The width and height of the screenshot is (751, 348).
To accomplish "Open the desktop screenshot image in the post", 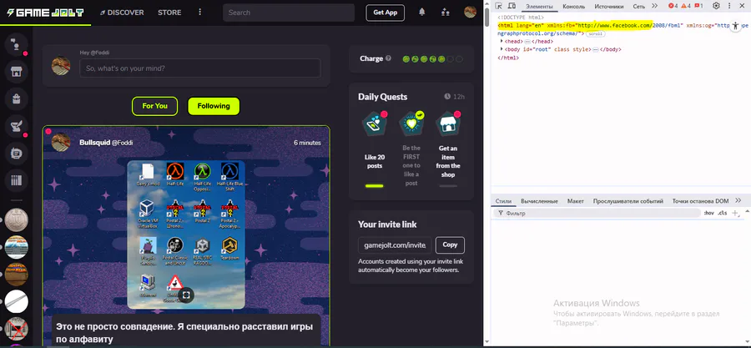I will pyautogui.click(x=186, y=235).
